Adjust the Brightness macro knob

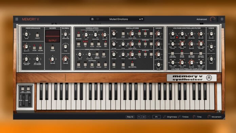click(165, 117)
